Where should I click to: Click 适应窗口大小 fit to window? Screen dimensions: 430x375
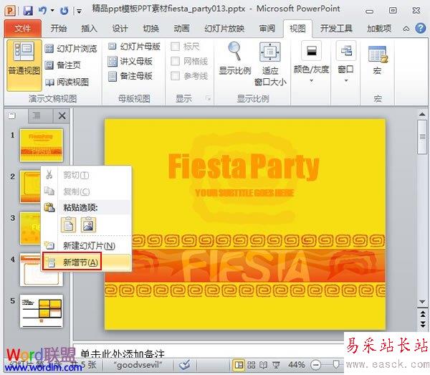tap(270, 65)
